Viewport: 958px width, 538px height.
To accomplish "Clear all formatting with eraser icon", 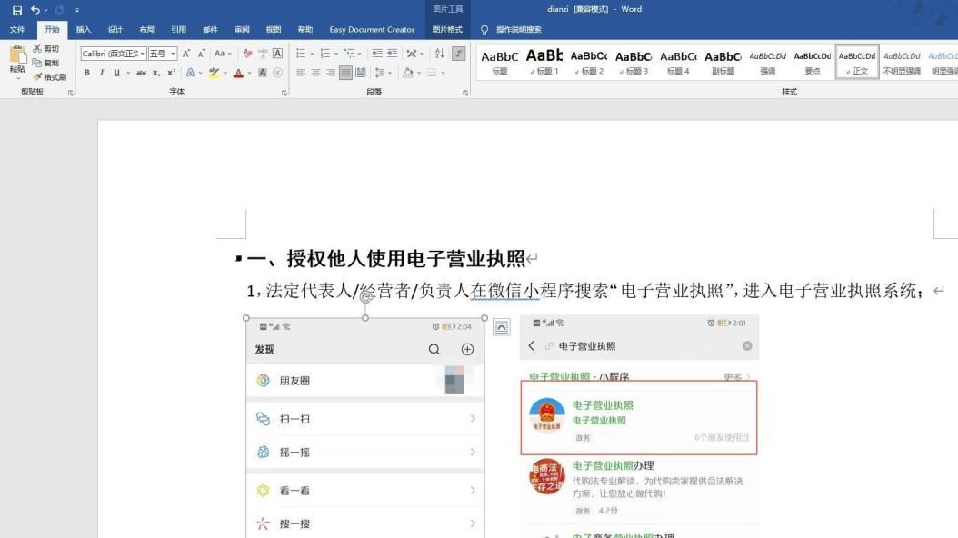I will 247,54.
